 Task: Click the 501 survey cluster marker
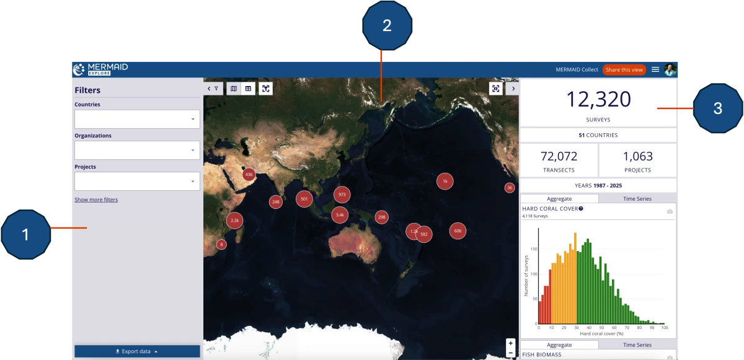(x=304, y=199)
